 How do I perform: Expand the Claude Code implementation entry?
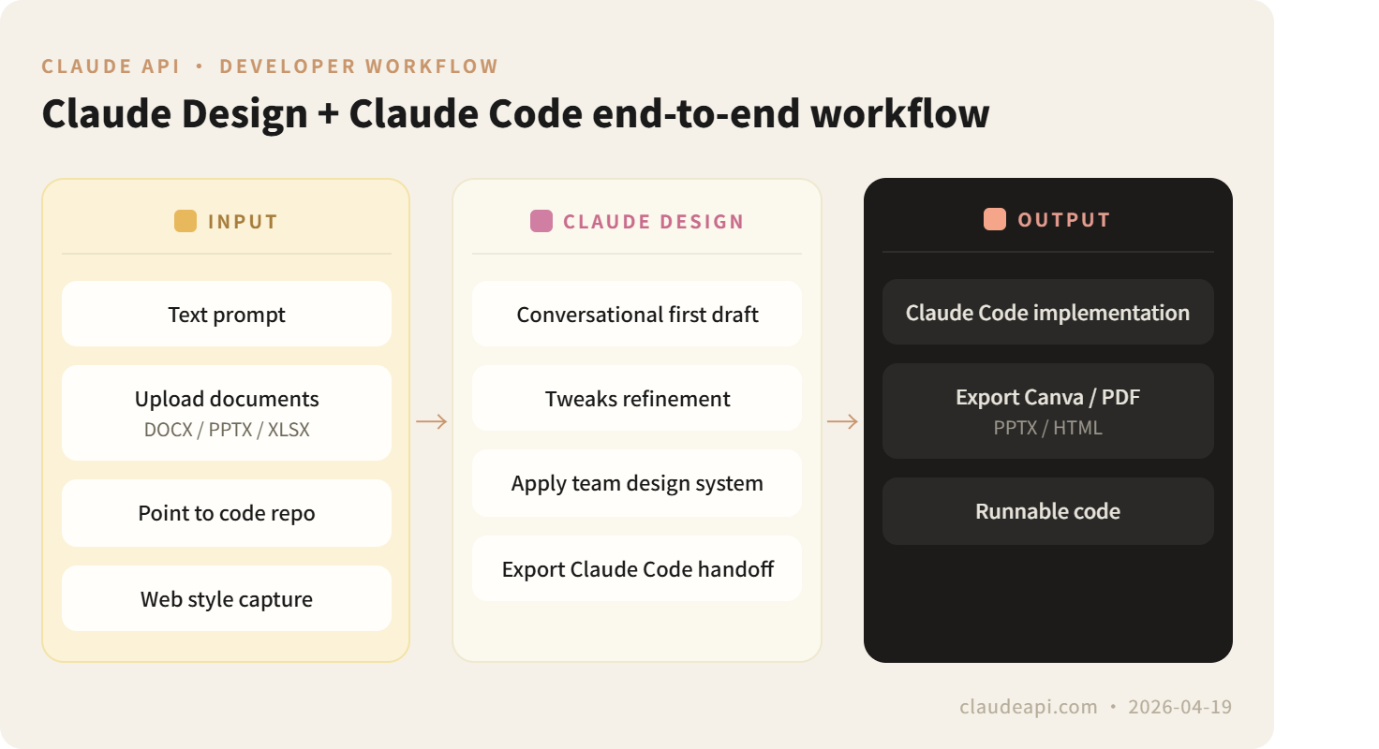[1047, 312]
